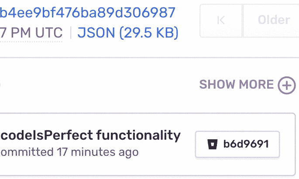Click the Bitbucket icon on commit button
The width and height of the screenshot is (299, 179).
213,144
